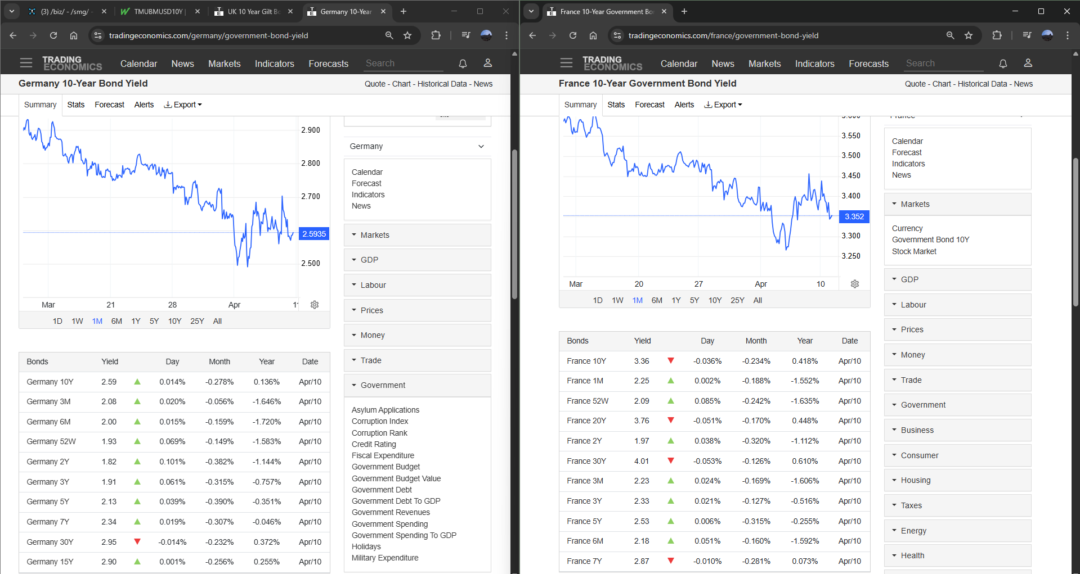This screenshot has width=1080, height=574.
Task: Open user account icon in Germany window
Action: (488, 63)
